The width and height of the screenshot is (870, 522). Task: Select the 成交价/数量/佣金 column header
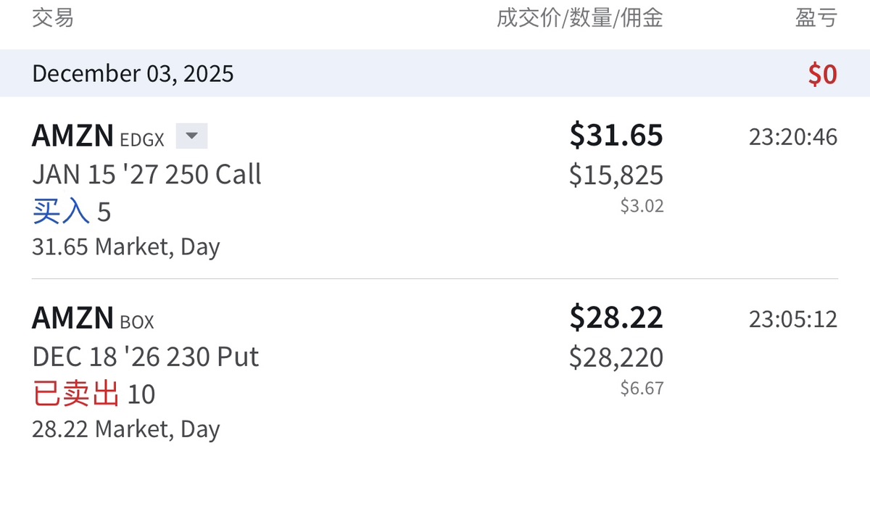pos(579,18)
